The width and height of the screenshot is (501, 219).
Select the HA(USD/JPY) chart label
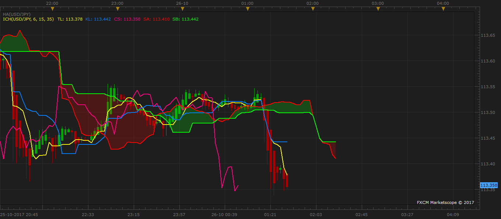click(17, 14)
